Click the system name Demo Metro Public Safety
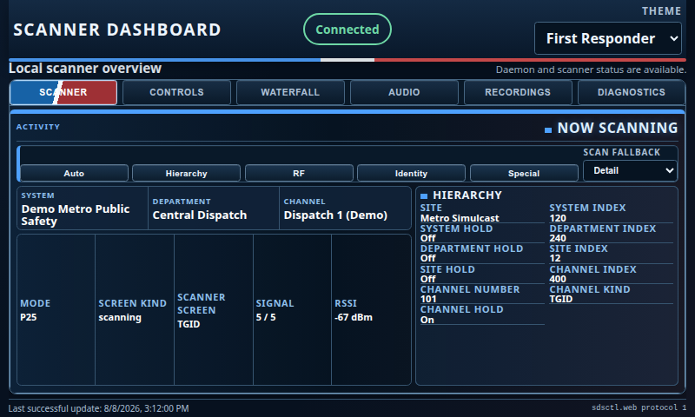Viewport: 695px width, 417px height. click(76, 215)
